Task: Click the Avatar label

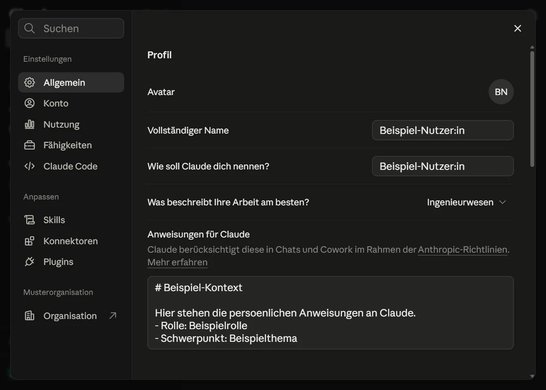Action: pos(161,91)
